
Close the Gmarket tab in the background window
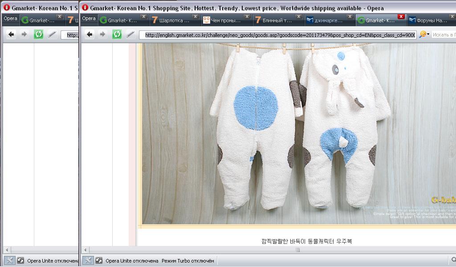point(60,16)
